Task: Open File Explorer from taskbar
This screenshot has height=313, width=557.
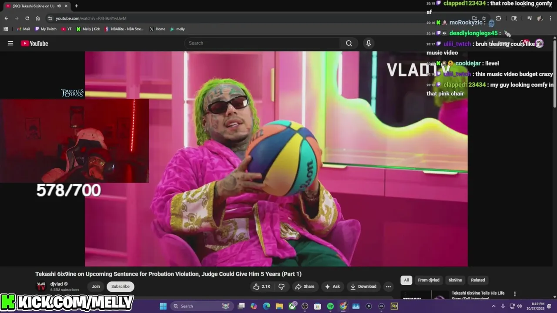Action: coord(279,306)
